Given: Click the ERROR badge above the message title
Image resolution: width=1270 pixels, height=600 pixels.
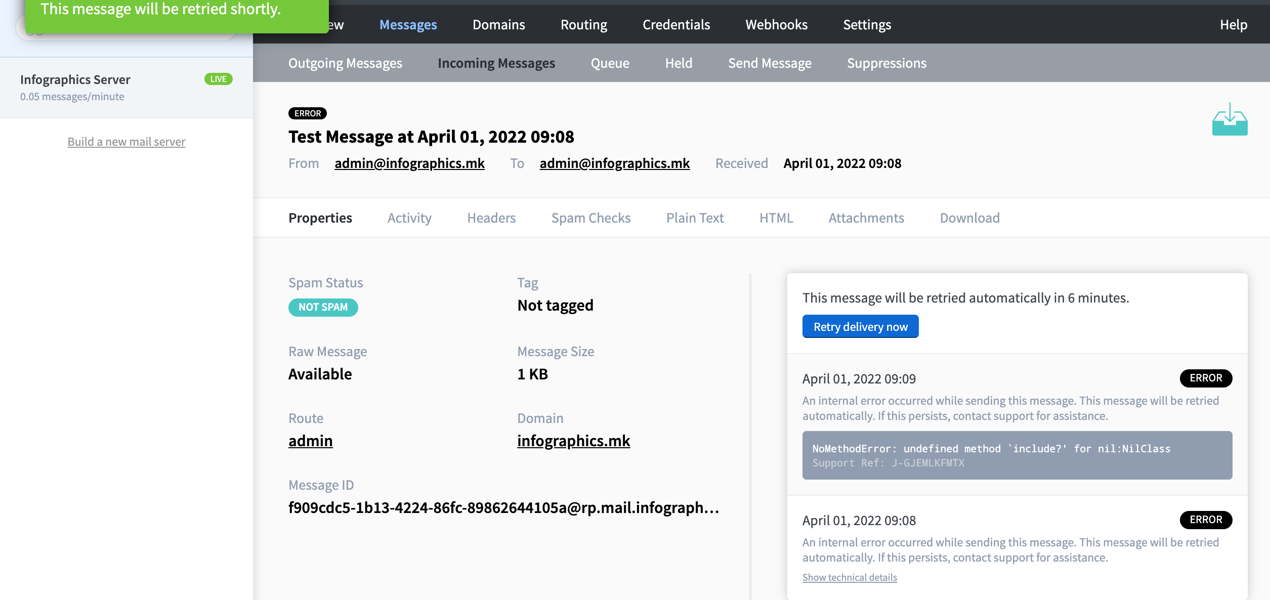Looking at the screenshot, I should pos(307,113).
